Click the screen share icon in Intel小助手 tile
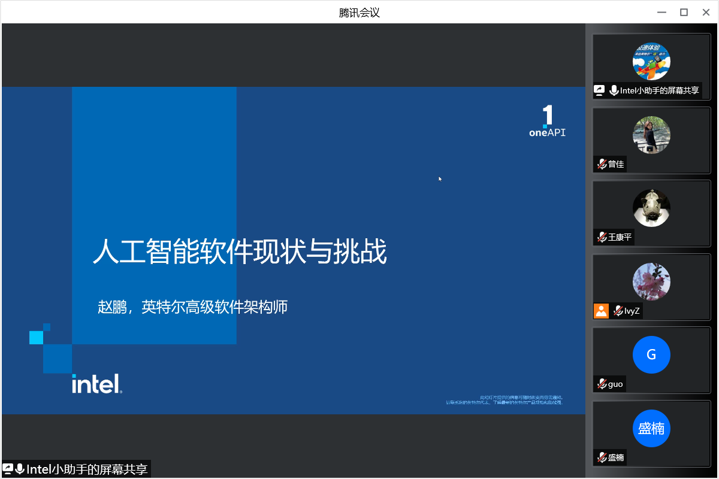 [600, 90]
